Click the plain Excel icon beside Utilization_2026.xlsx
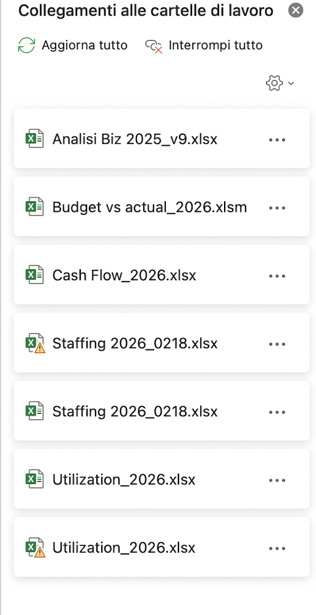316x615 pixels. click(35, 479)
